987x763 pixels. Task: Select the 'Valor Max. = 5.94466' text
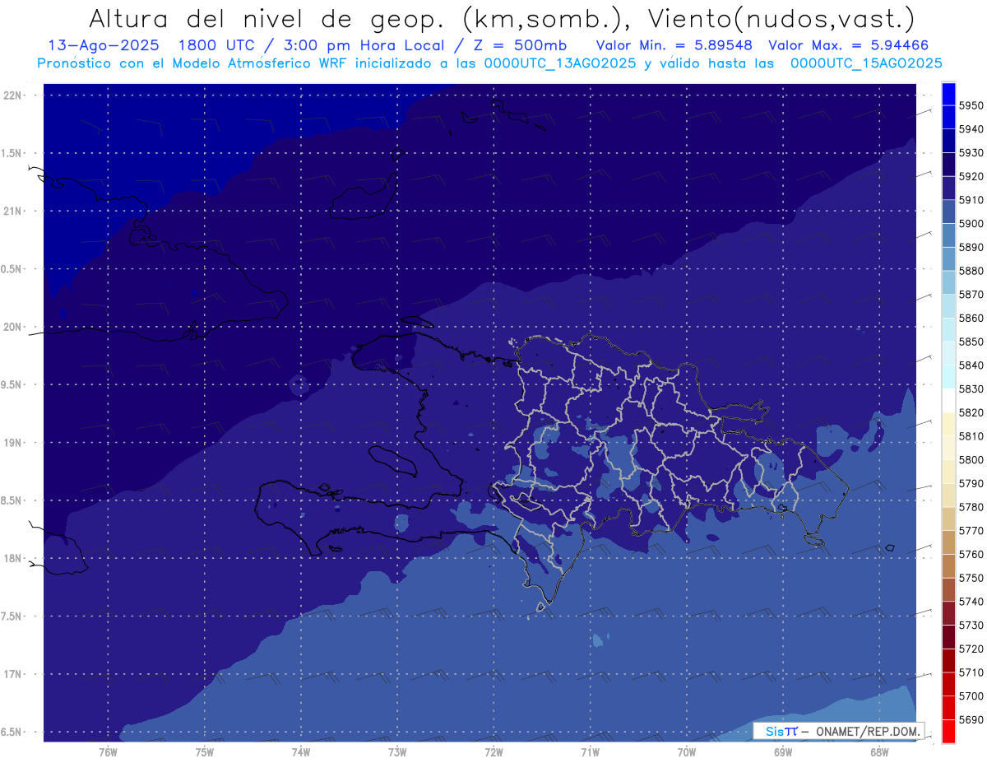pos(848,45)
